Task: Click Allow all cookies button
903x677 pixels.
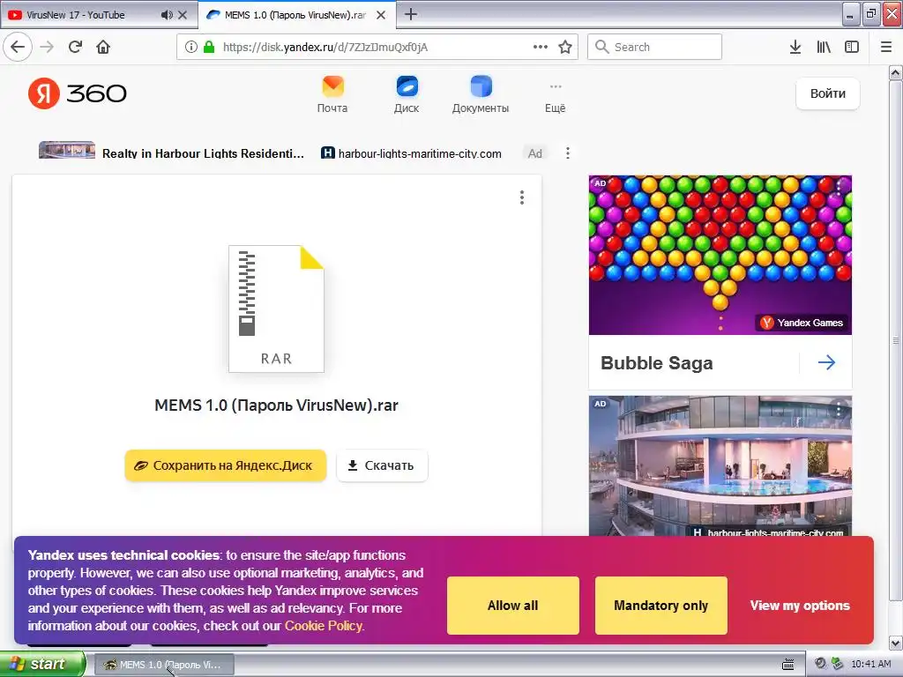Action: pyautogui.click(x=513, y=606)
